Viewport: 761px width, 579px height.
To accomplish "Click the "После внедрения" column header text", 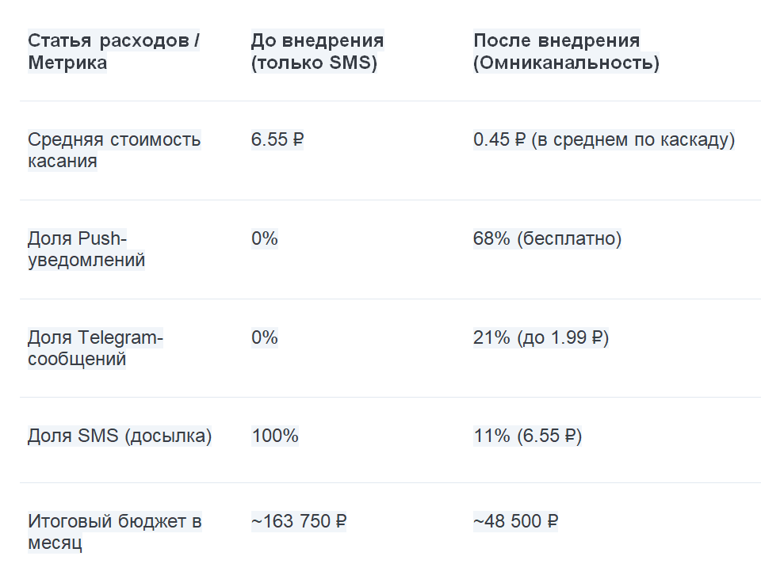I will (556, 40).
